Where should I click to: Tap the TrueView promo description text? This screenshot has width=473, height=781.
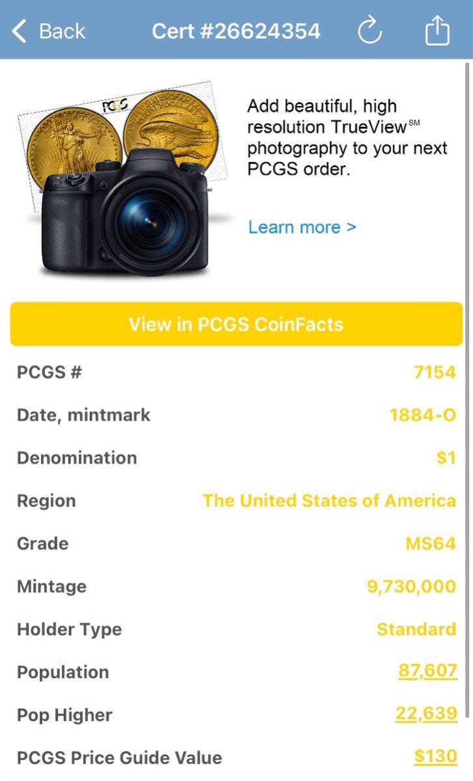coord(347,137)
